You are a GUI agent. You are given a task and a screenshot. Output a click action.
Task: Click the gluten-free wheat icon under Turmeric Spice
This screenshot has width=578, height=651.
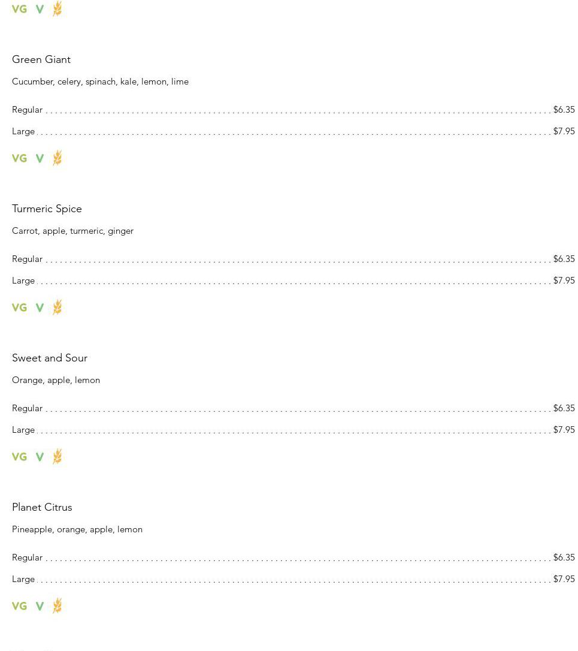[58, 308]
